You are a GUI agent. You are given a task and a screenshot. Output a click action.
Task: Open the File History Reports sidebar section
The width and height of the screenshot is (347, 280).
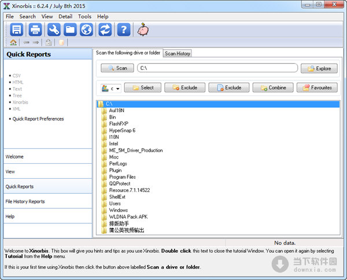pyautogui.click(x=48, y=201)
